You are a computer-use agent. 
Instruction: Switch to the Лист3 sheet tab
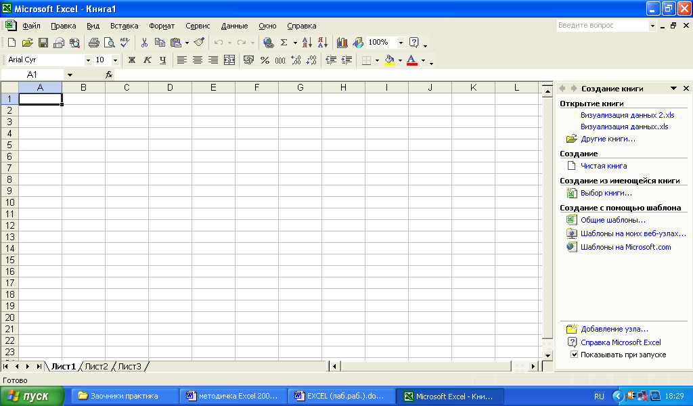(x=129, y=366)
